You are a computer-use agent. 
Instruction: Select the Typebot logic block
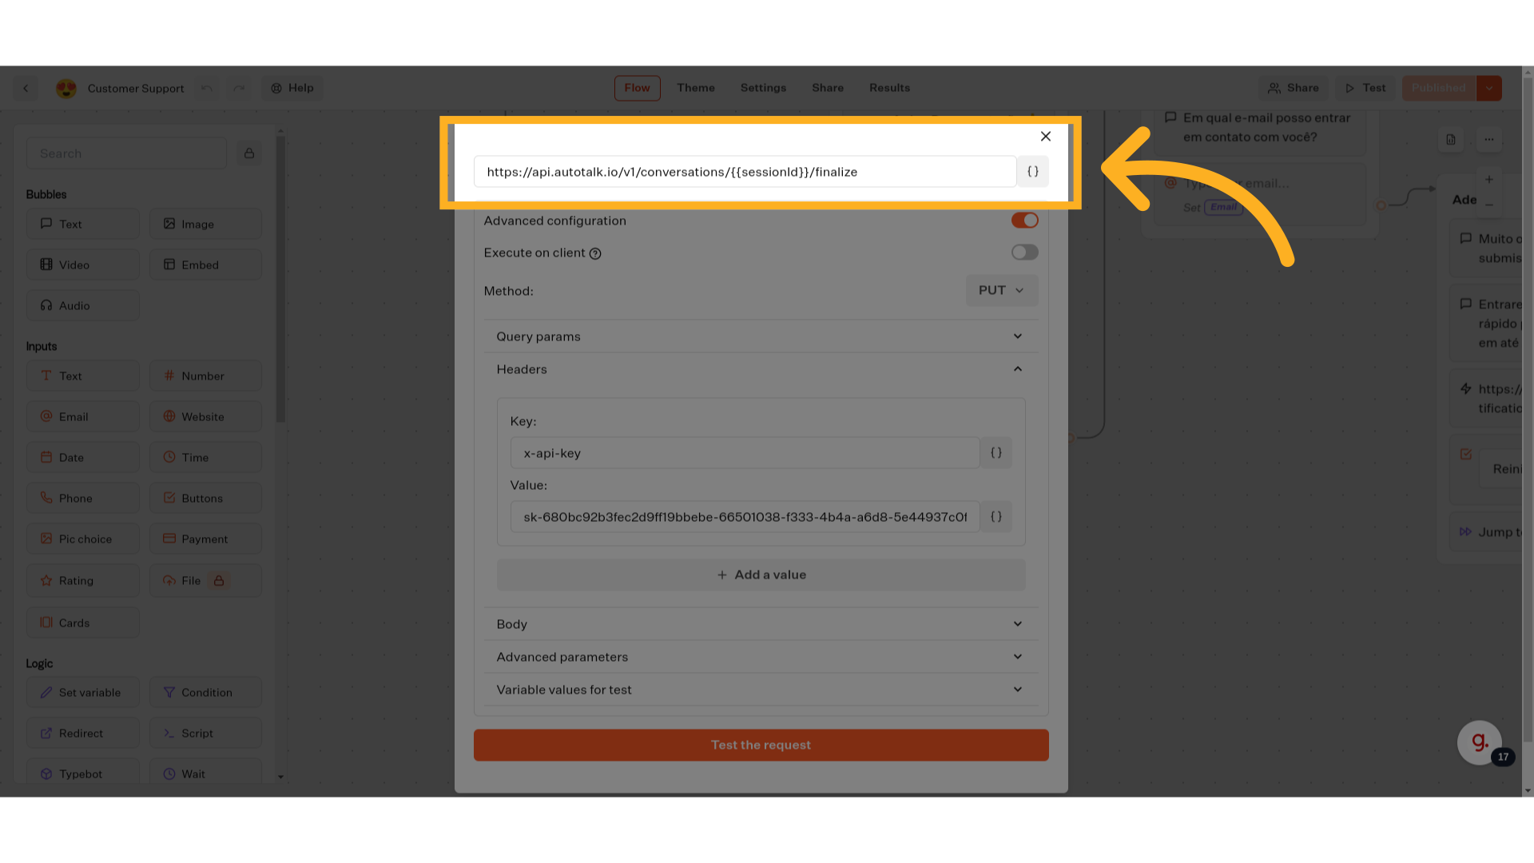[83, 774]
